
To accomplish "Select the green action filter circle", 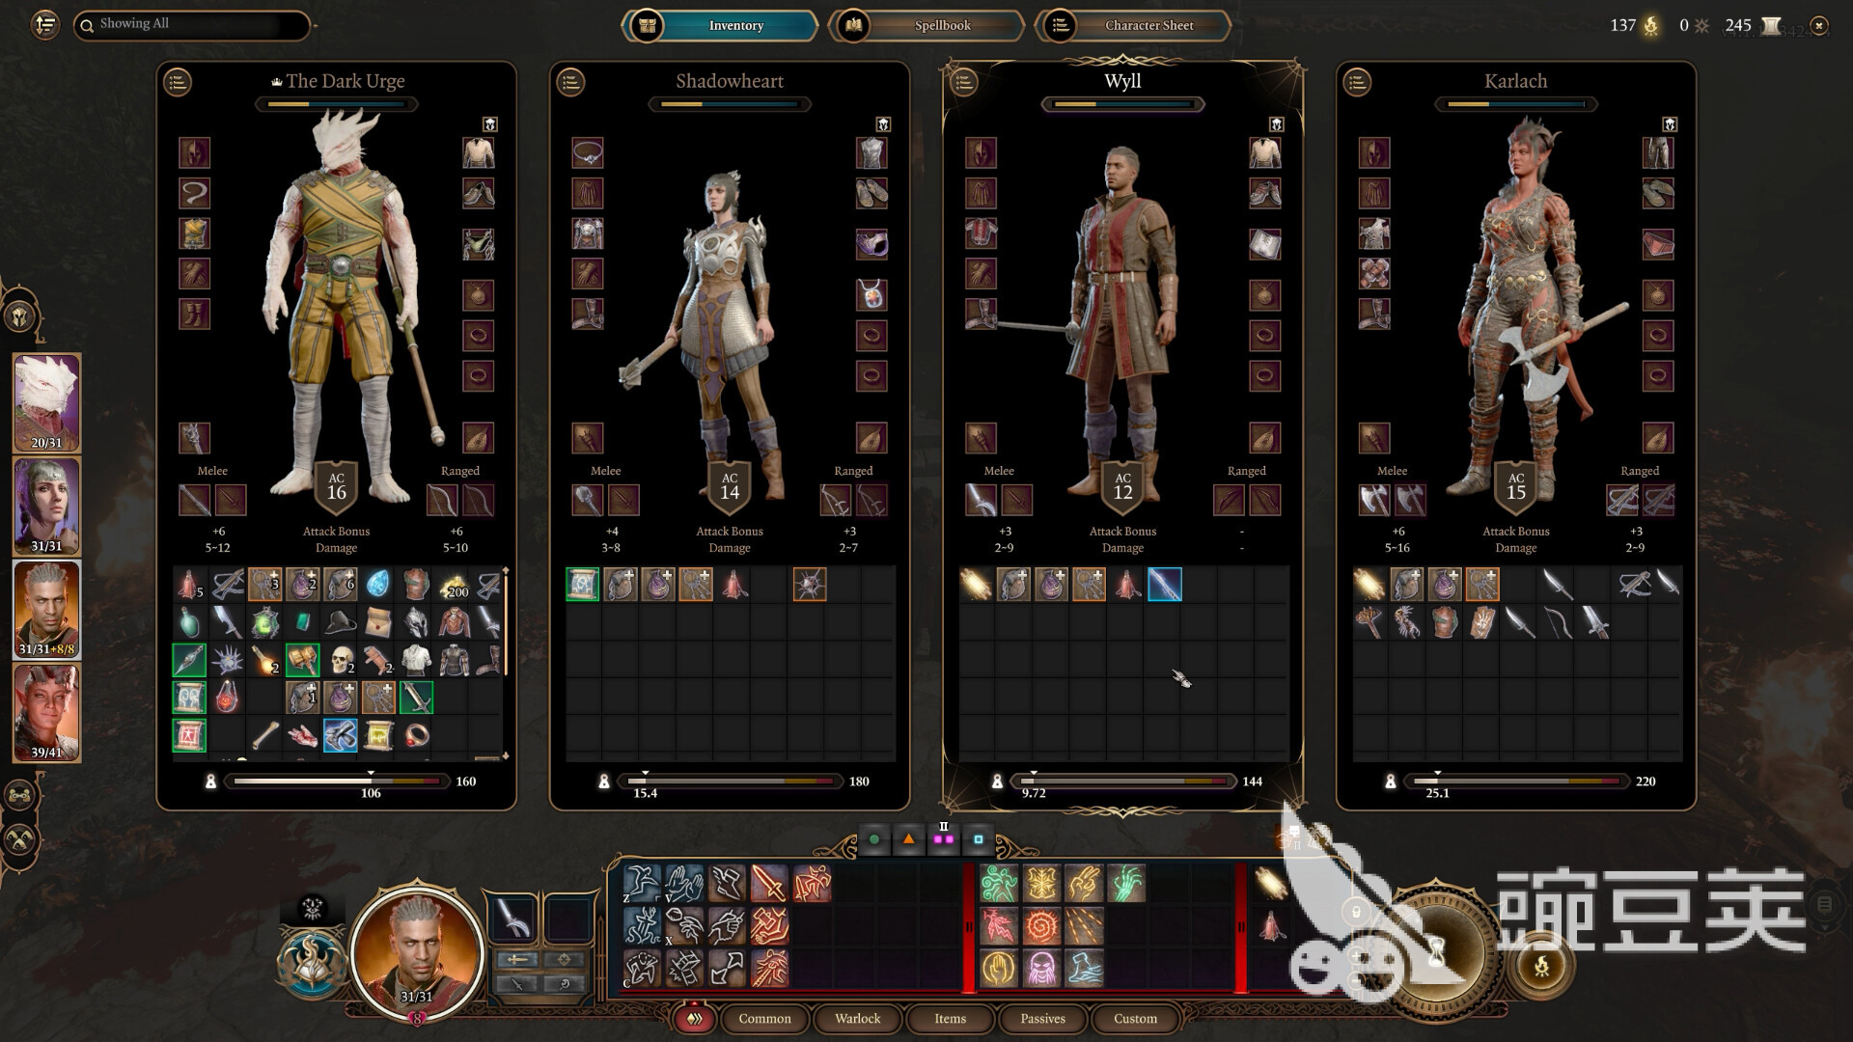I will pyautogui.click(x=874, y=839).
